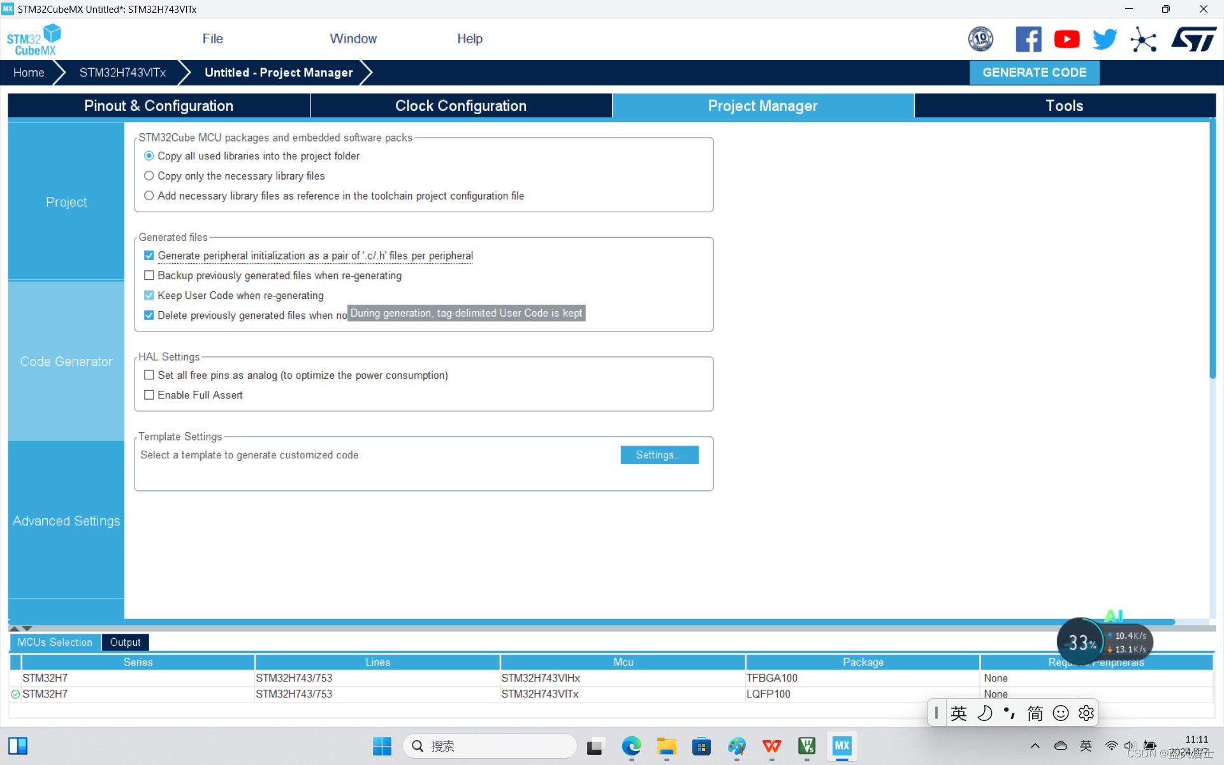Click the Twitter bird icon

pos(1105,40)
